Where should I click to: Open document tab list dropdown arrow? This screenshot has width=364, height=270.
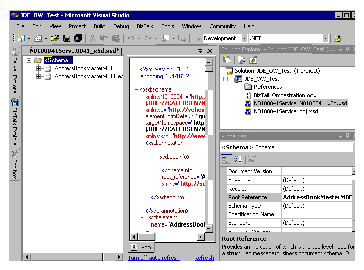pyautogui.click(x=200, y=51)
